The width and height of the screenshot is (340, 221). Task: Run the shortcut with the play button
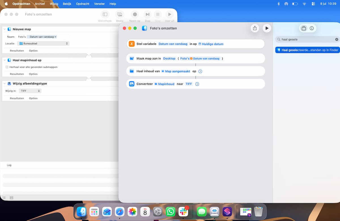267,28
